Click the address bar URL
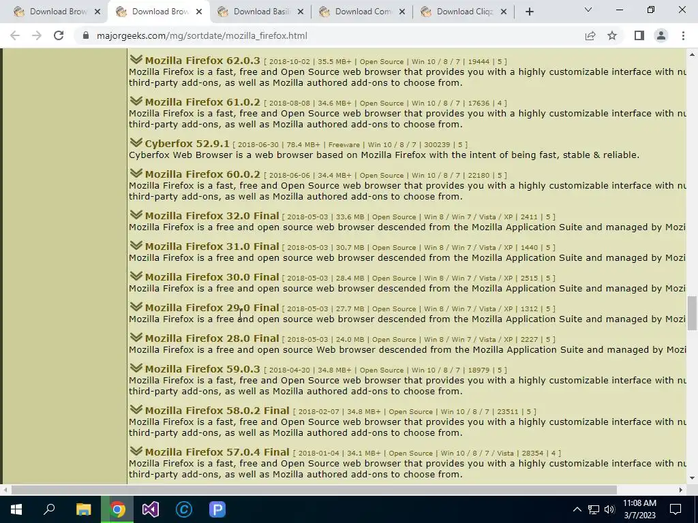Screen dimensions: 698x523 [x=202, y=35]
